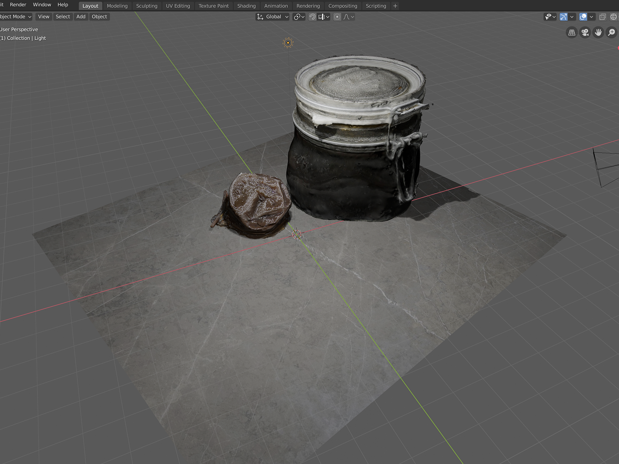Open snapping options dropdown

point(324,17)
